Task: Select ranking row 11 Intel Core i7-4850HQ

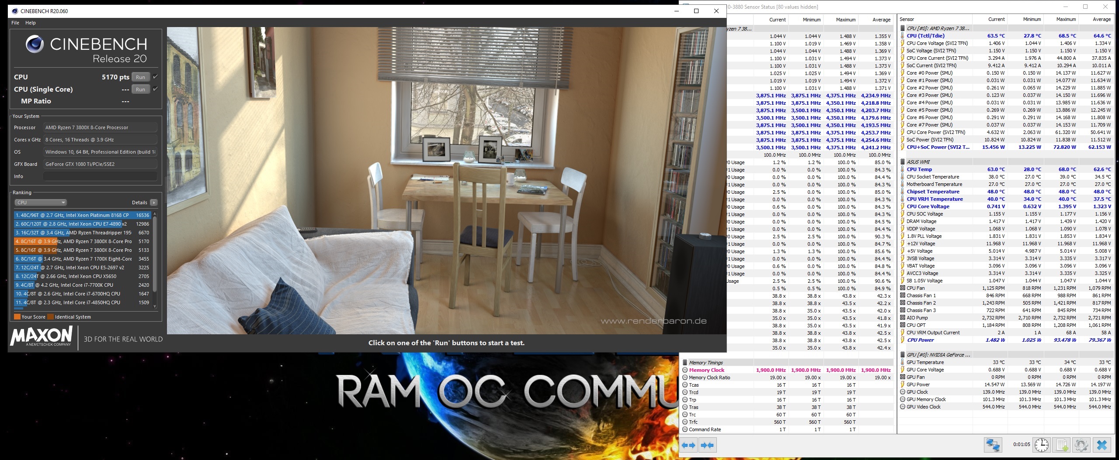Action: click(x=82, y=302)
